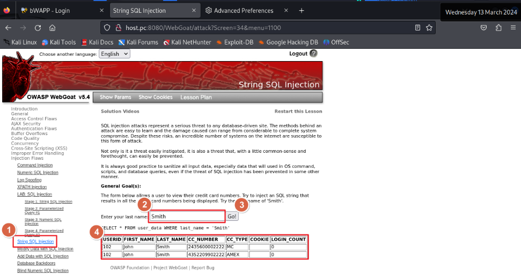Viewport: 521px width, 275px height.
Task: Open the Pocket save icon
Action: coord(484,28)
